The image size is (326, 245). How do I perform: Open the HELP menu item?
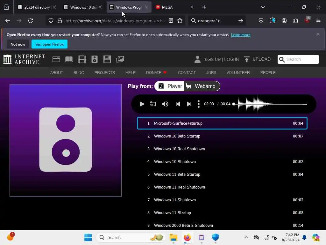(x=130, y=72)
